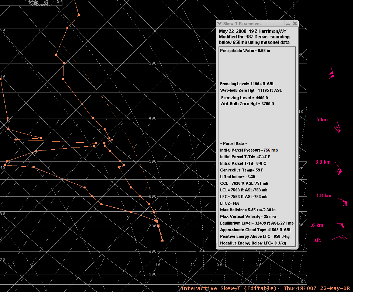
Task: Click 'LCL= 7563 ft ASL/753 mb' line
Action: pyautogui.click(x=244, y=190)
